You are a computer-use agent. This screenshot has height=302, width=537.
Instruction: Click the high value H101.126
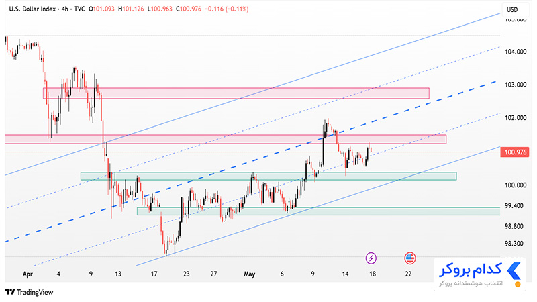(x=131, y=9)
